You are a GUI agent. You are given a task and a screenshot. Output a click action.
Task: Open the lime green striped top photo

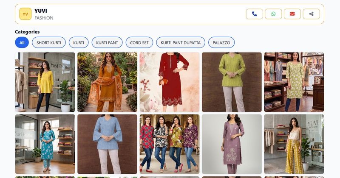232,82
